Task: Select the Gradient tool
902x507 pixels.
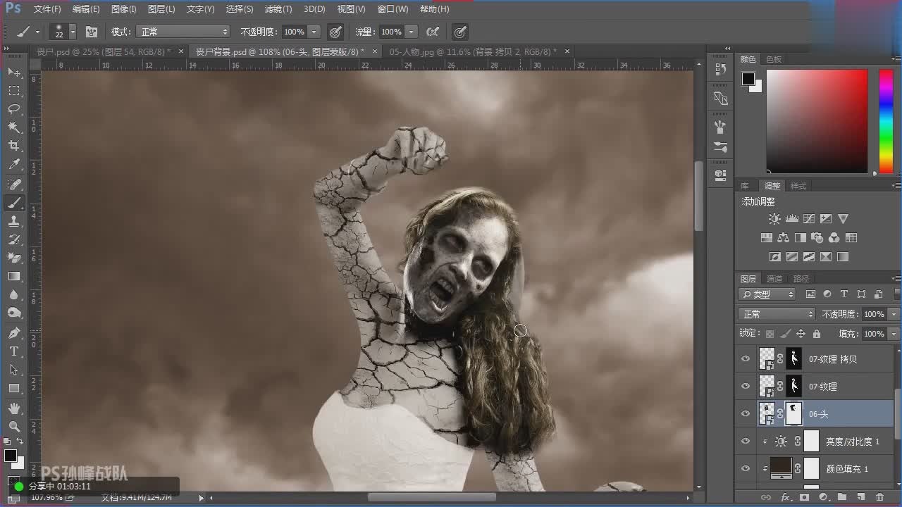Action: pyautogui.click(x=14, y=276)
